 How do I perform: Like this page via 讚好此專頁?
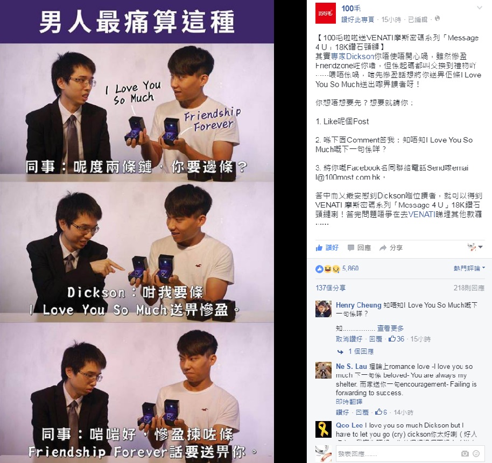[358, 19]
